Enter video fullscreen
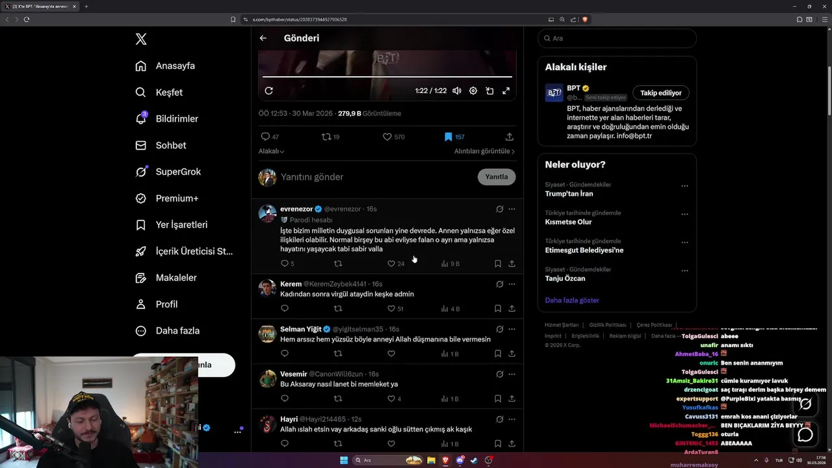Viewport: 832px width, 468px height. click(506, 91)
